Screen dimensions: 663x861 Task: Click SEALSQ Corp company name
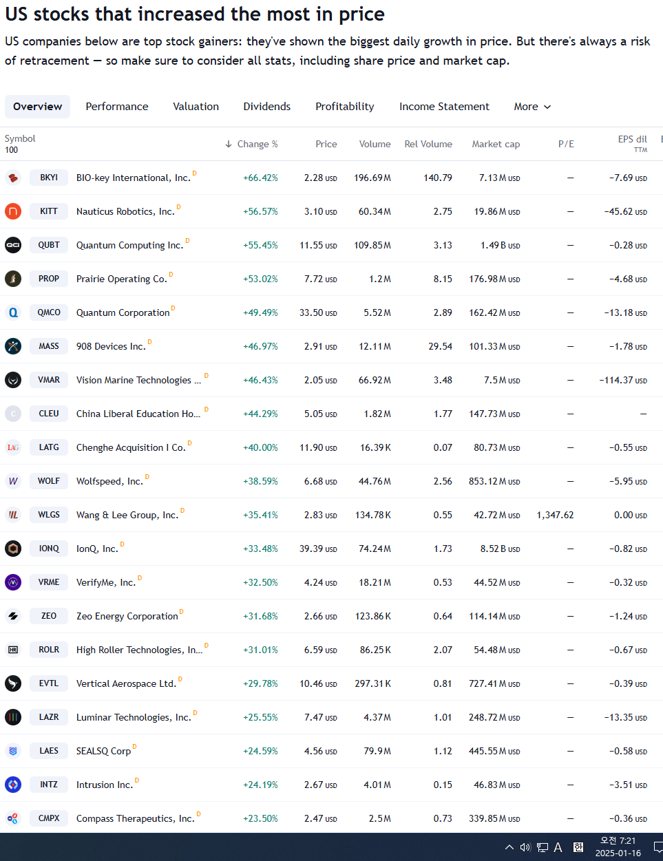103,751
